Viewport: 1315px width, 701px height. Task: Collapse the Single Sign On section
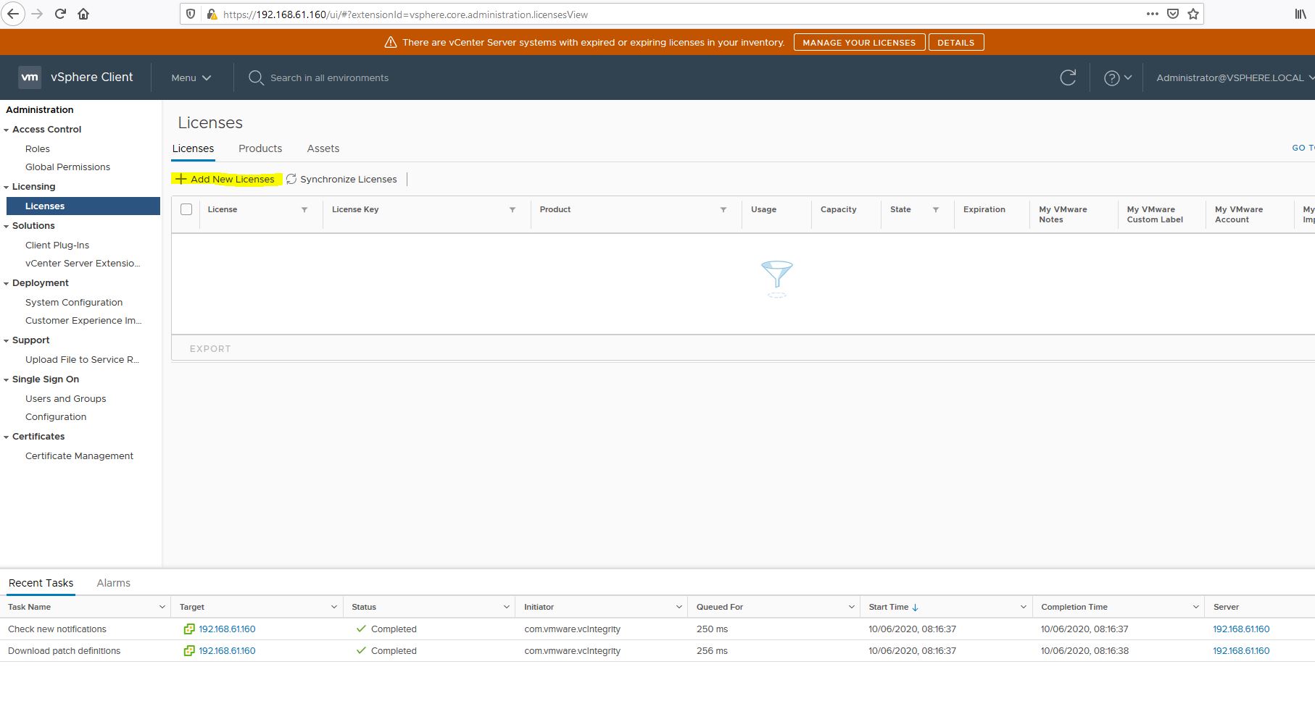[x=7, y=380]
